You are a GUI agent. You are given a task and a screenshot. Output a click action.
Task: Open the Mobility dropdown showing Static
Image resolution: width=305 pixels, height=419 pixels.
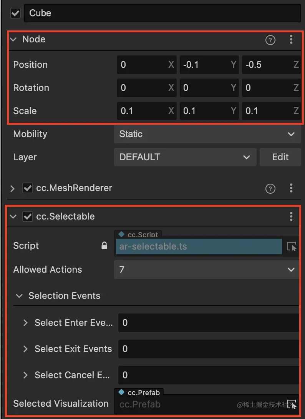(x=207, y=134)
